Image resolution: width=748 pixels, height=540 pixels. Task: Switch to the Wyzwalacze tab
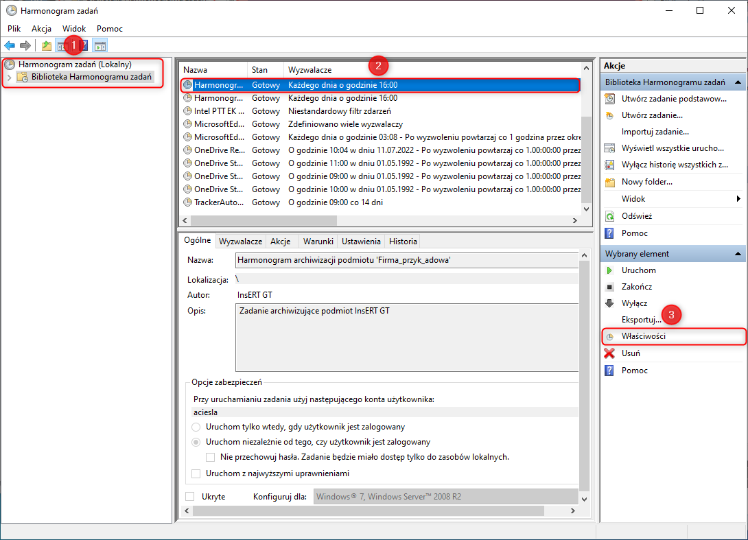[x=240, y=242]
